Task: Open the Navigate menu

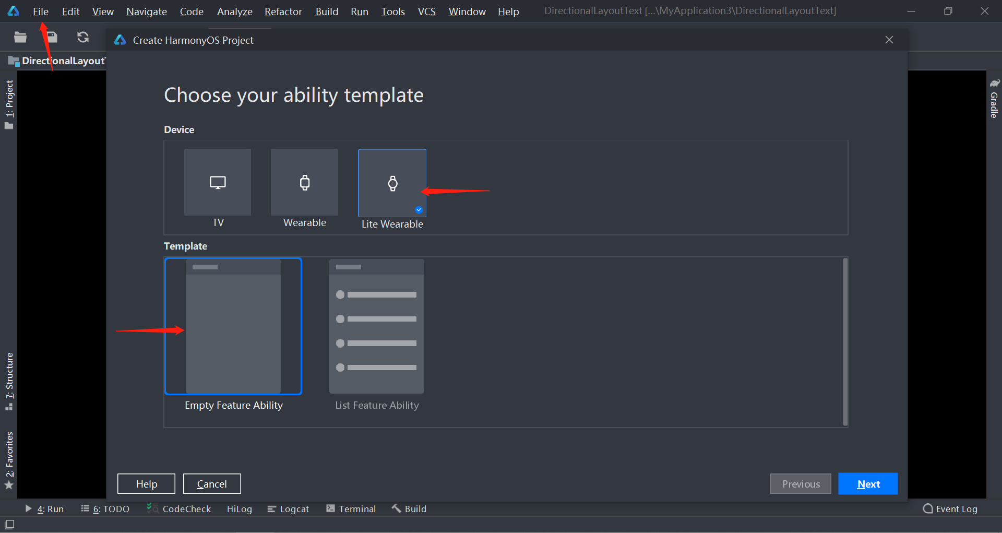Action: 147,11
